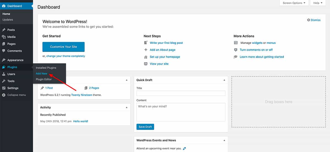This screenshot has width=330, height=152.
Task: Open the Hello world! post link
Action: (x=81, y=121)
